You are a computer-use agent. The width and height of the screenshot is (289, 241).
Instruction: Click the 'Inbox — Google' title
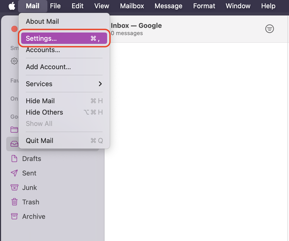tap(136, 26)
